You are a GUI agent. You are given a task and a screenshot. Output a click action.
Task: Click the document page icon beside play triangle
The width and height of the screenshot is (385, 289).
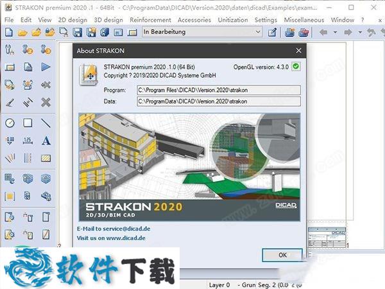pyautogui.click(x=28, y=67)
